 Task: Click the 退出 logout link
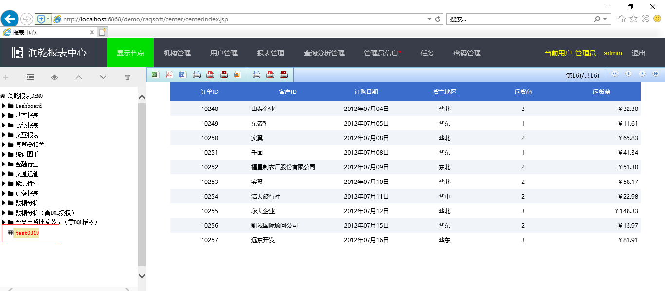(638, 53)
